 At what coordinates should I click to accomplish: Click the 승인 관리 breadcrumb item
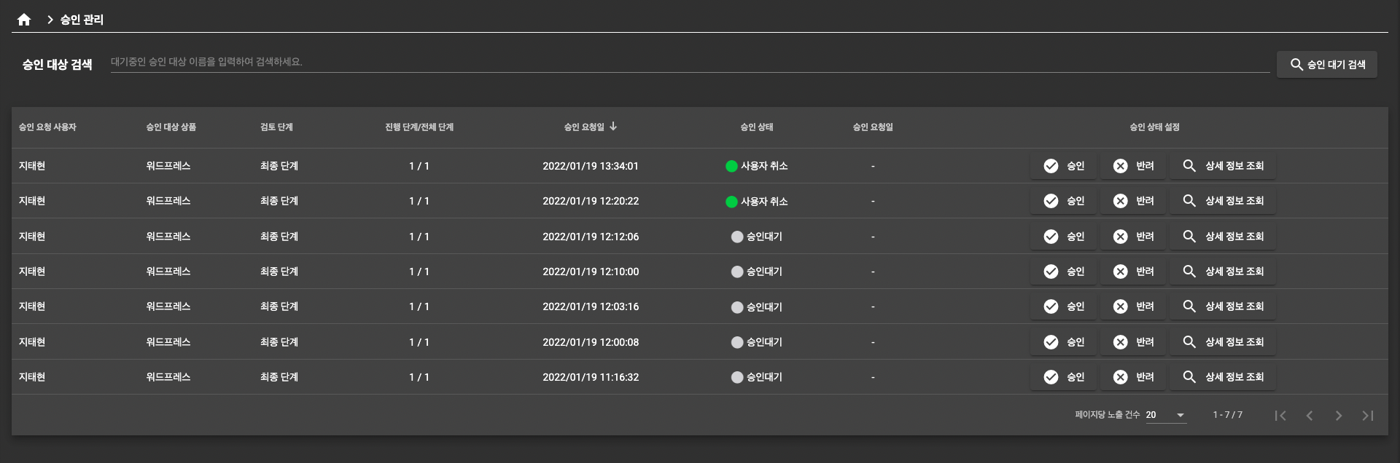(82, 20)
